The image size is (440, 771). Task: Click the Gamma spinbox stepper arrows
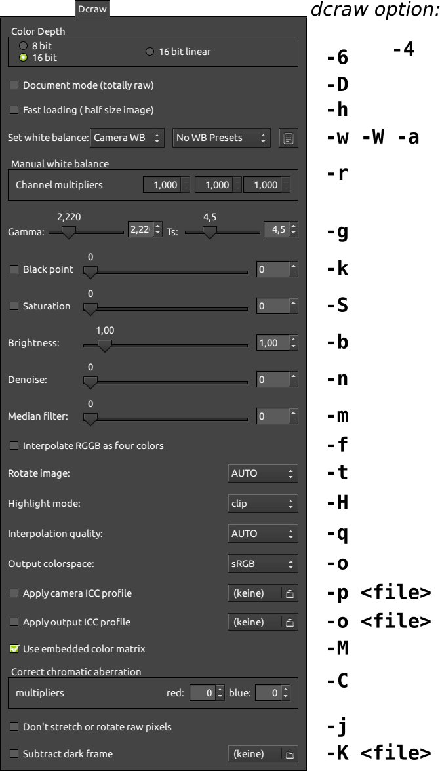[157, 229]
